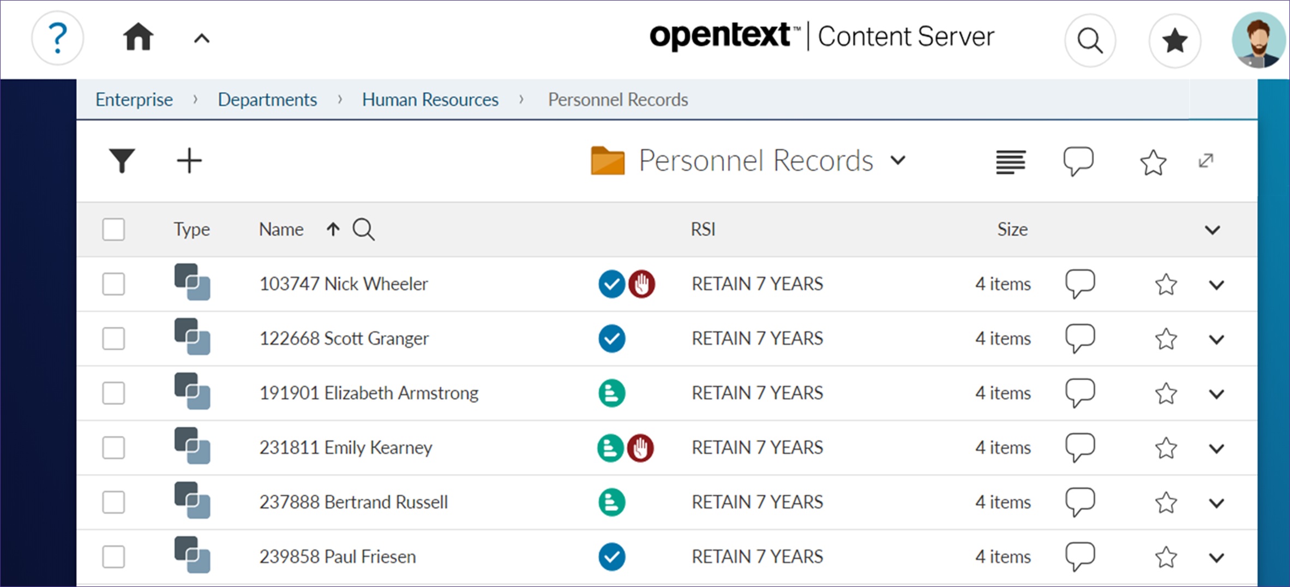Sort by the RSI column header
Image resolution: width=1290 pixels, height=587 pixels.
coord(703,229)
